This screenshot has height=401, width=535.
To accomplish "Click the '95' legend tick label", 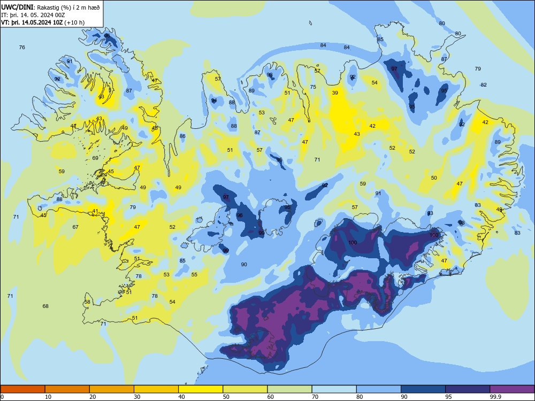I will click(x=448, y=397).
